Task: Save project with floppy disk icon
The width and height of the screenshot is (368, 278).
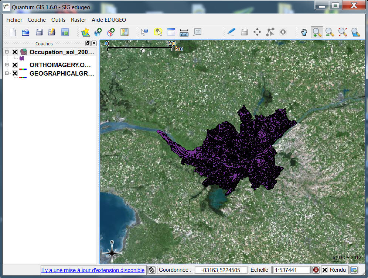Action: coord(39,32)
